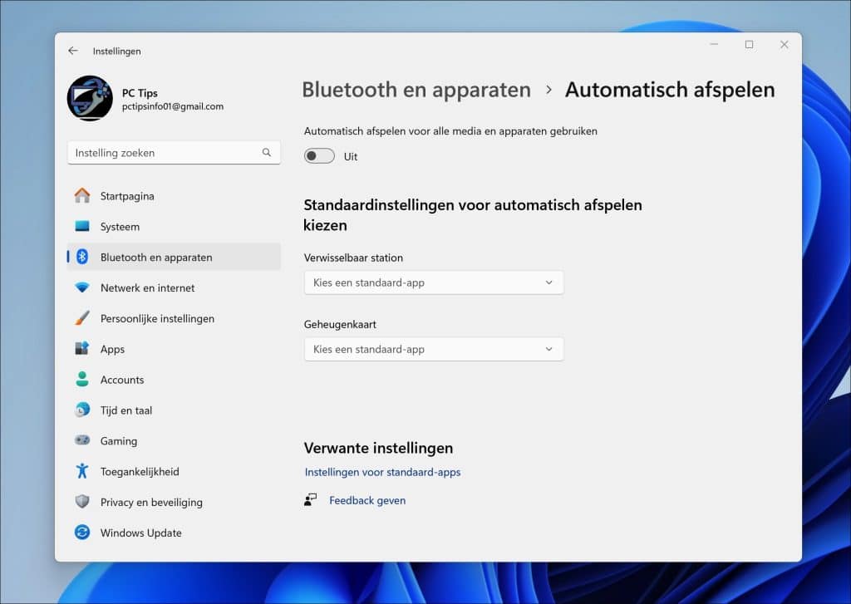Click the PC Tips account name
This screenshot has height=604, width=851.
pos(140,93)
